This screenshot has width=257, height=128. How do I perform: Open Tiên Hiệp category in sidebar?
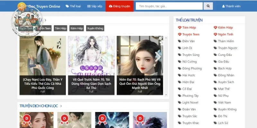point(189,28)
